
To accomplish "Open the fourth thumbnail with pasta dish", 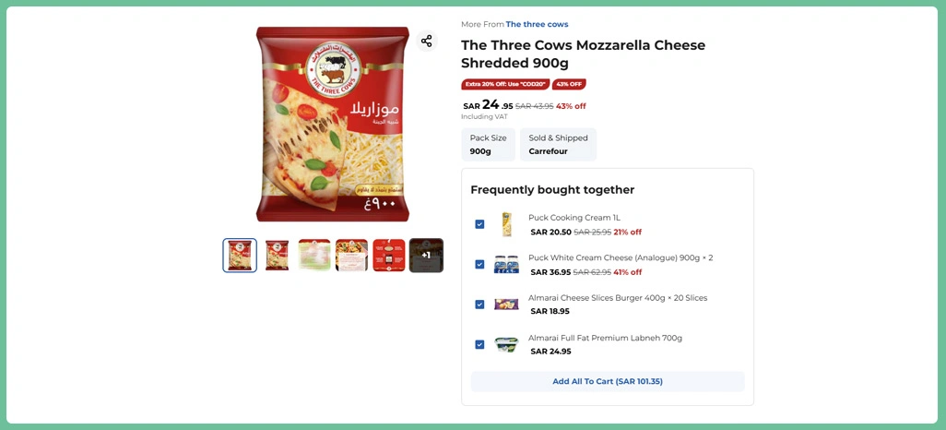I will coord(351,256).
